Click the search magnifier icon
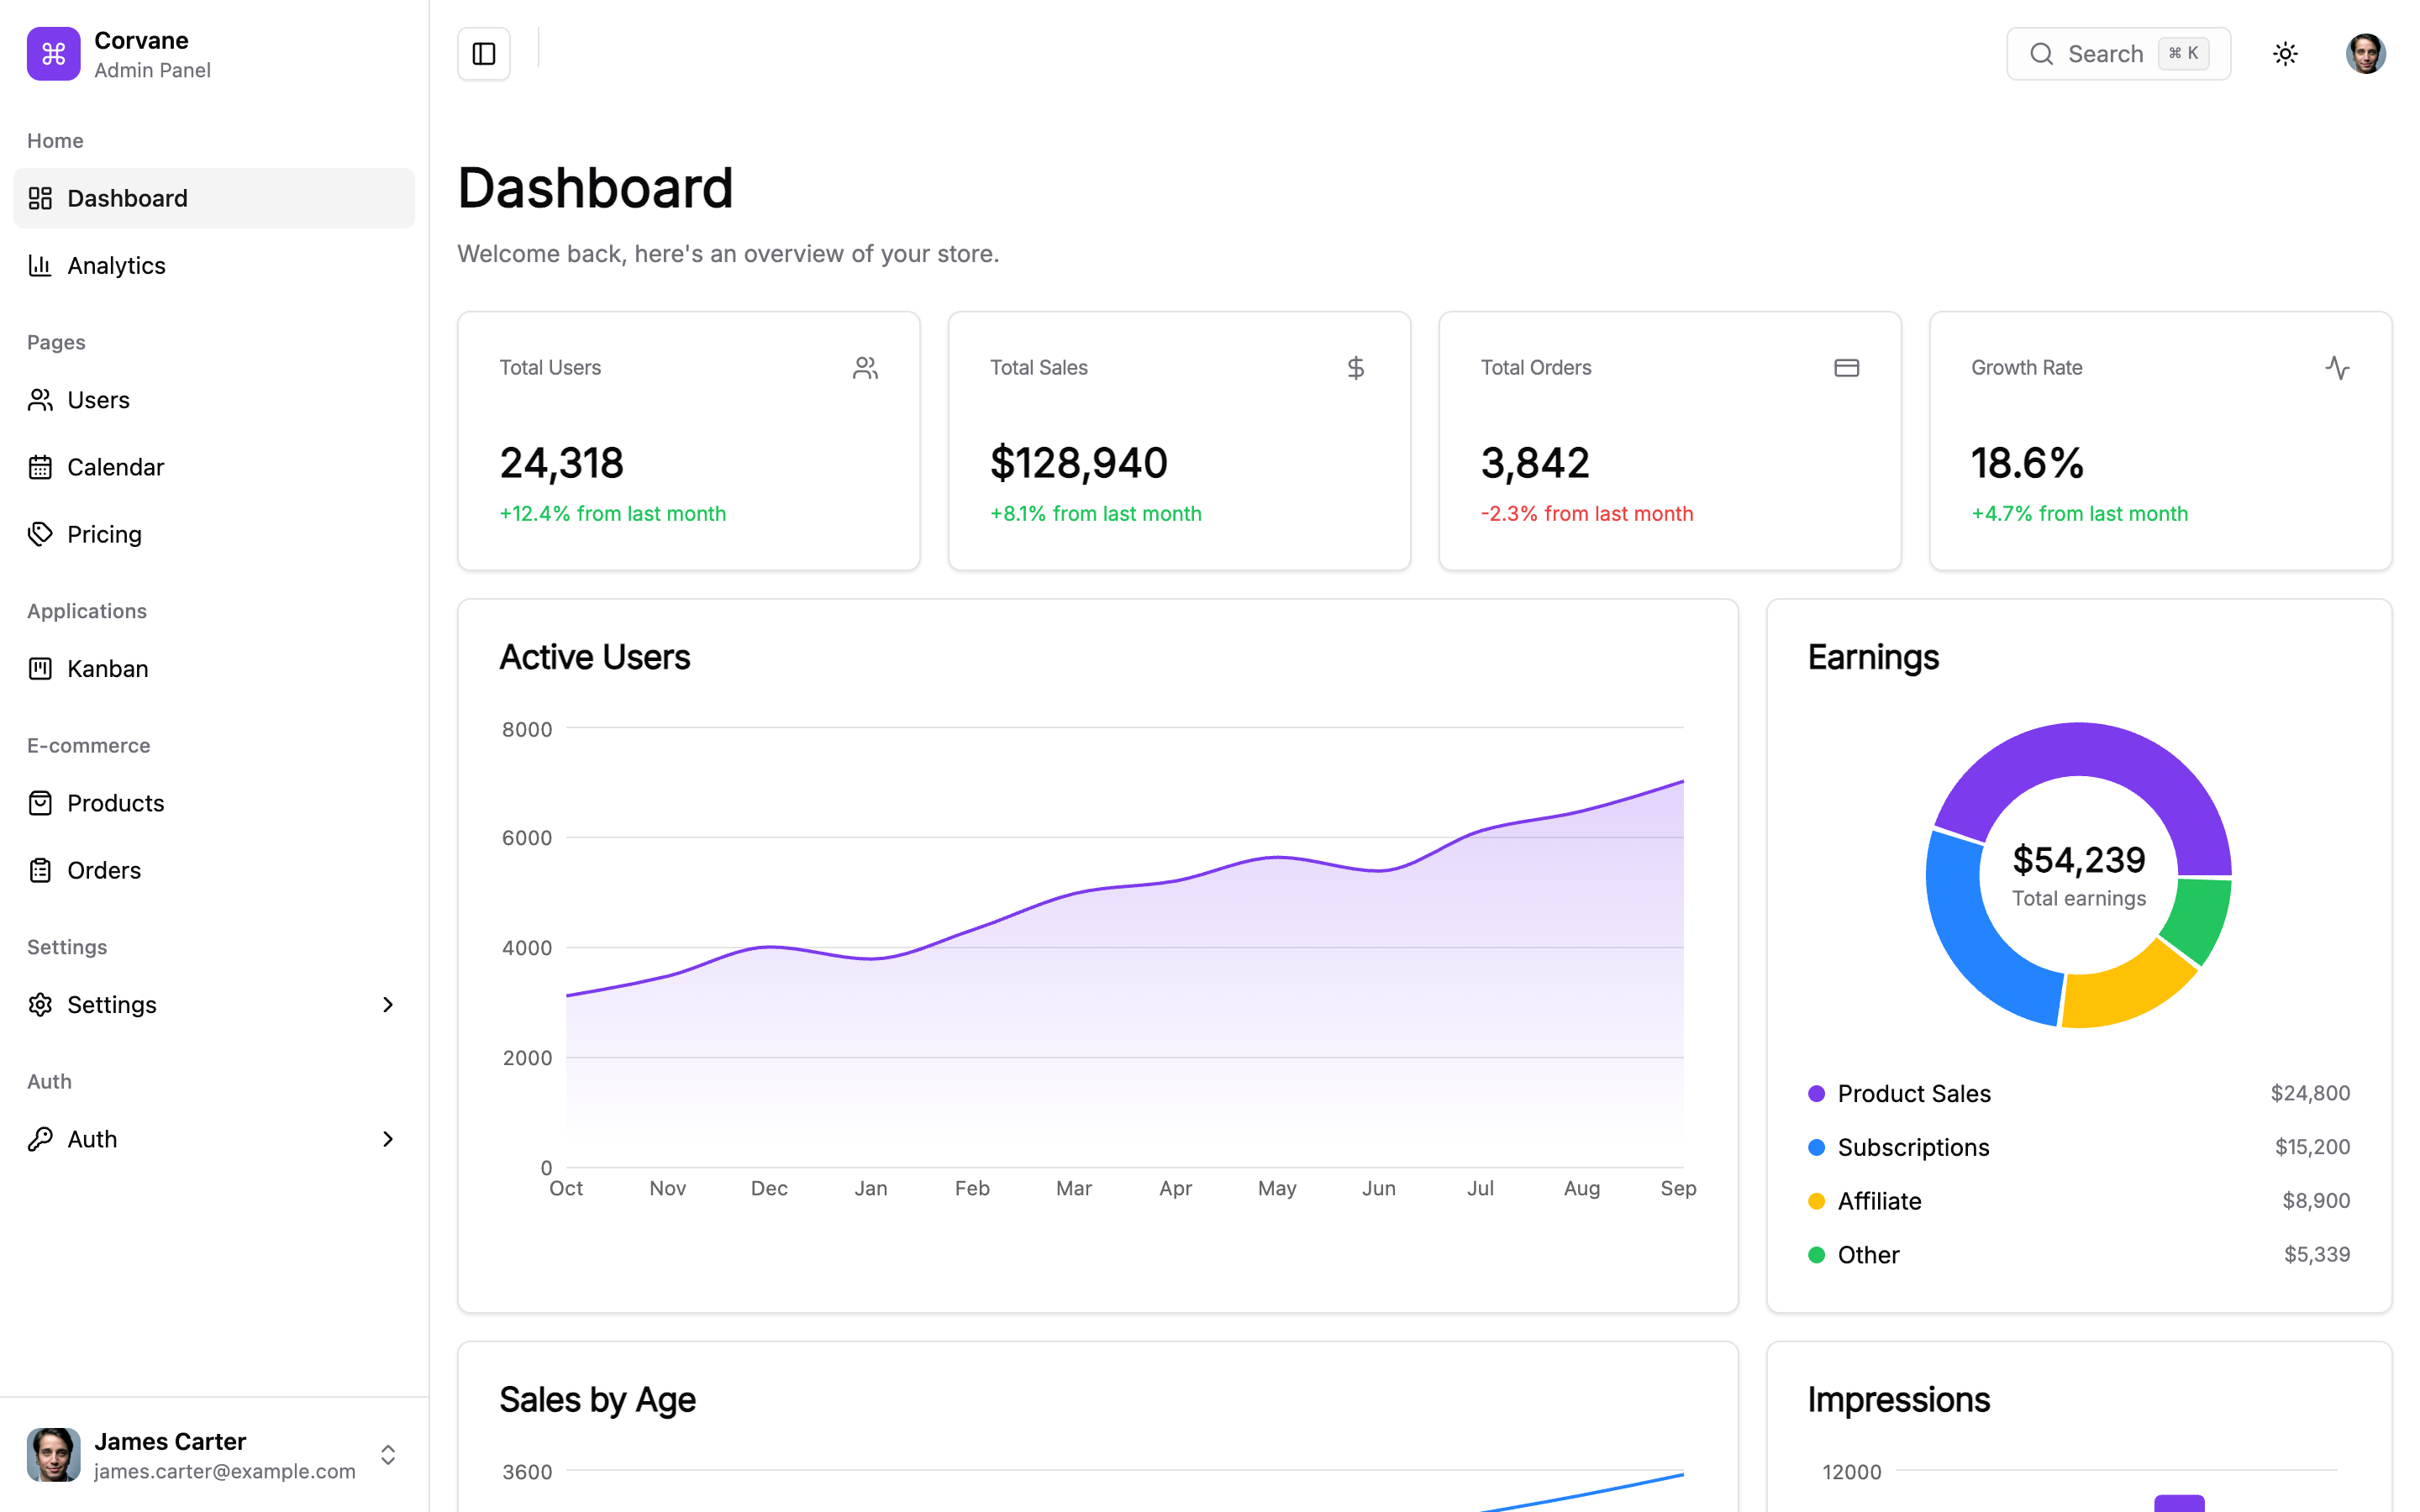 2042,54
